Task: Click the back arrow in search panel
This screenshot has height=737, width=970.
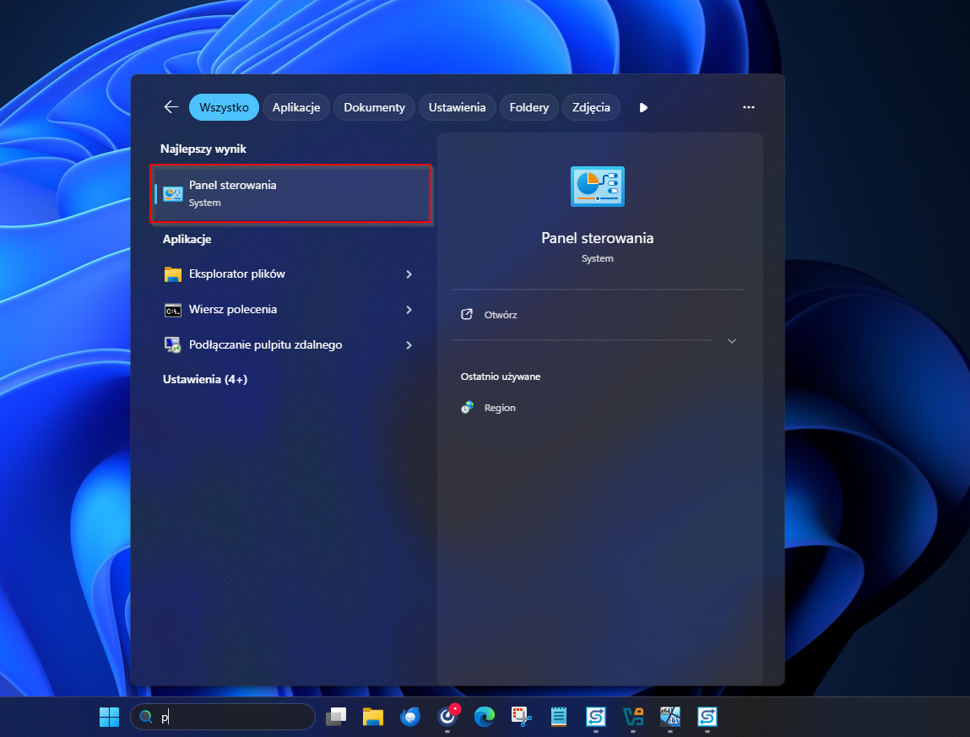Action: click(x=171, y=107)
